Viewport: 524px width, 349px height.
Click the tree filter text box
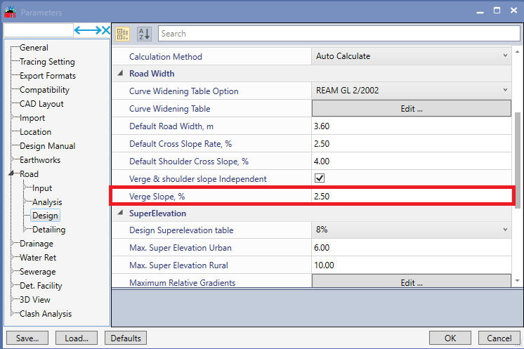[x=39, y=30]
